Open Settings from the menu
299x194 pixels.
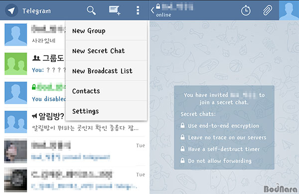click(107, 111)
